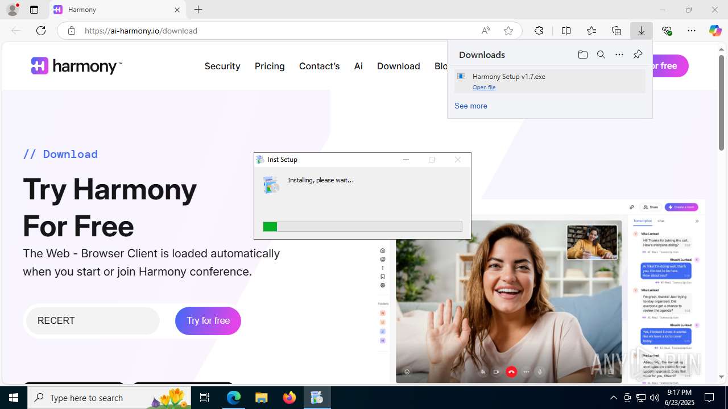Search downloads in Downloads panel

coord(601,55)
